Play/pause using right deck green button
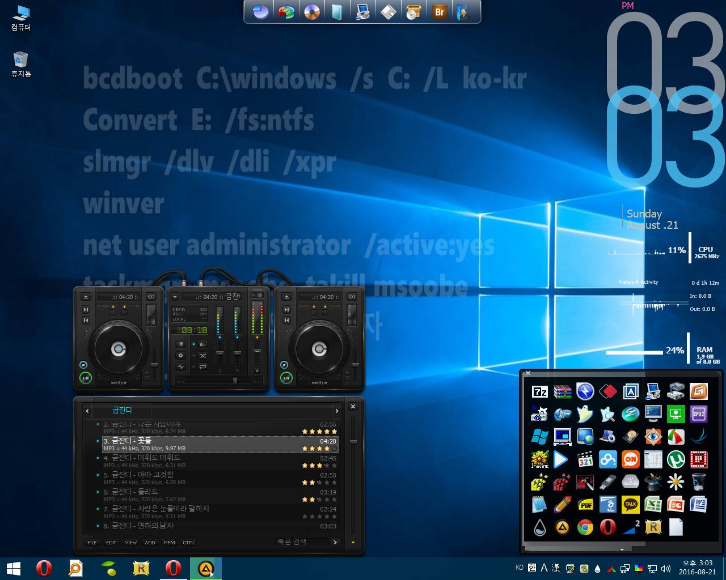 point(286,378)
